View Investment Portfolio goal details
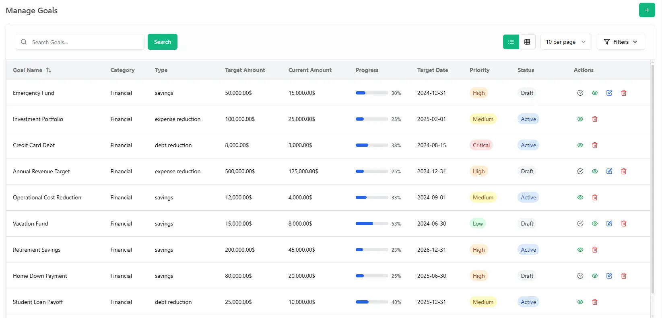662x318 pixels. (580, 119)
